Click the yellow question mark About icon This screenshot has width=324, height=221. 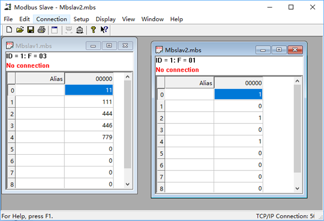click(x=93, y=30)
